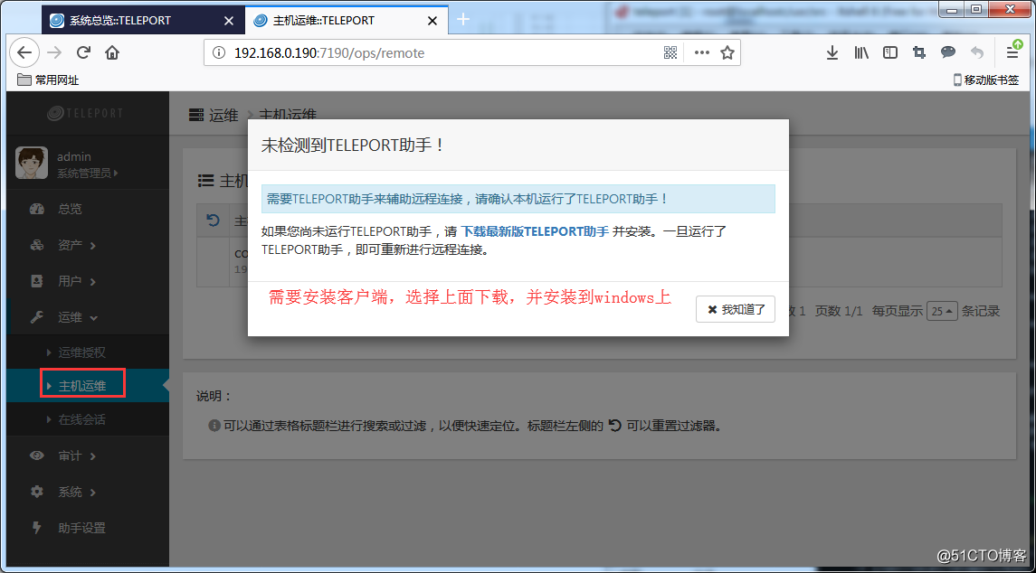Open the 常用网址 bookmarks folder
This screenshot has height=573, width=1036.
(48, 80)
